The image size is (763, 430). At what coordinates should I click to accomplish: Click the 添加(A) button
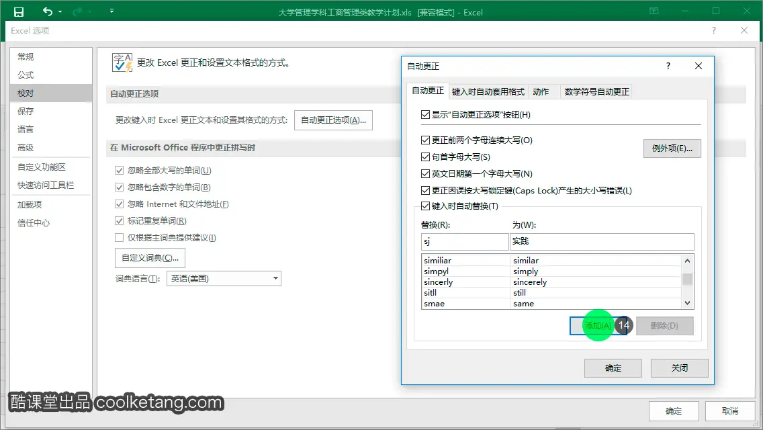point(598,326)
